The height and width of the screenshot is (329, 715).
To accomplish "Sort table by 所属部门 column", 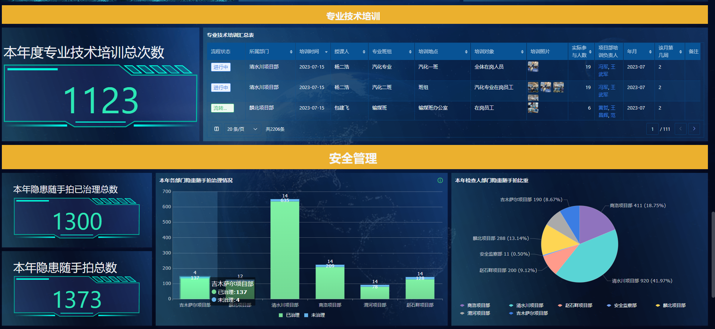I will pyautogui.click(x=291, y=52).
